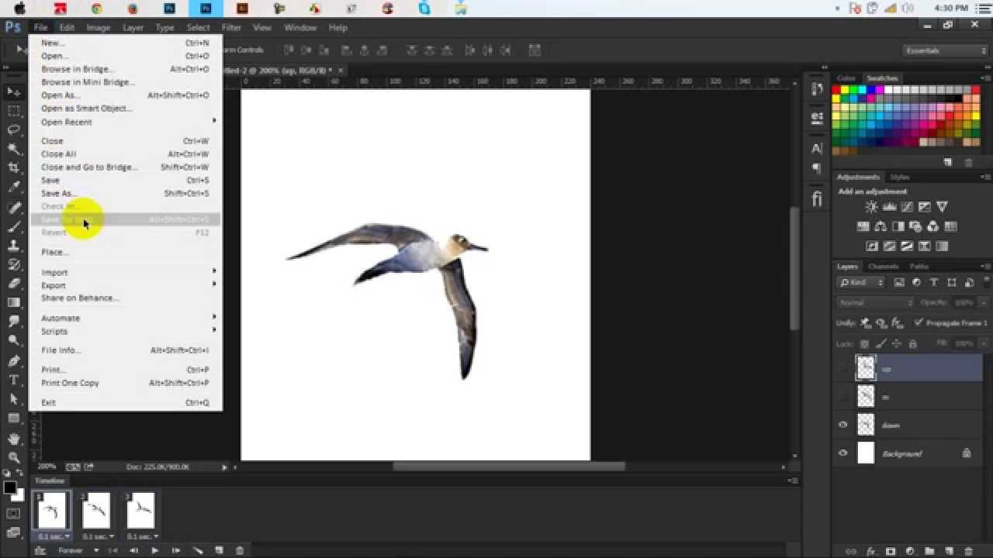
Task: Select the Pen tool
Action: 14,360
